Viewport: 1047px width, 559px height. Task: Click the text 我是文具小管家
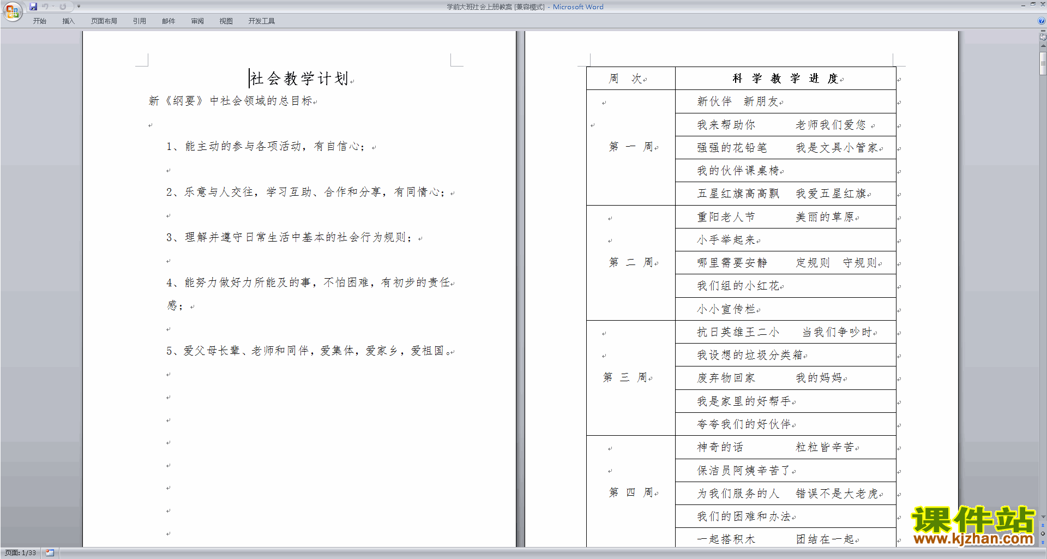[837, 148]
